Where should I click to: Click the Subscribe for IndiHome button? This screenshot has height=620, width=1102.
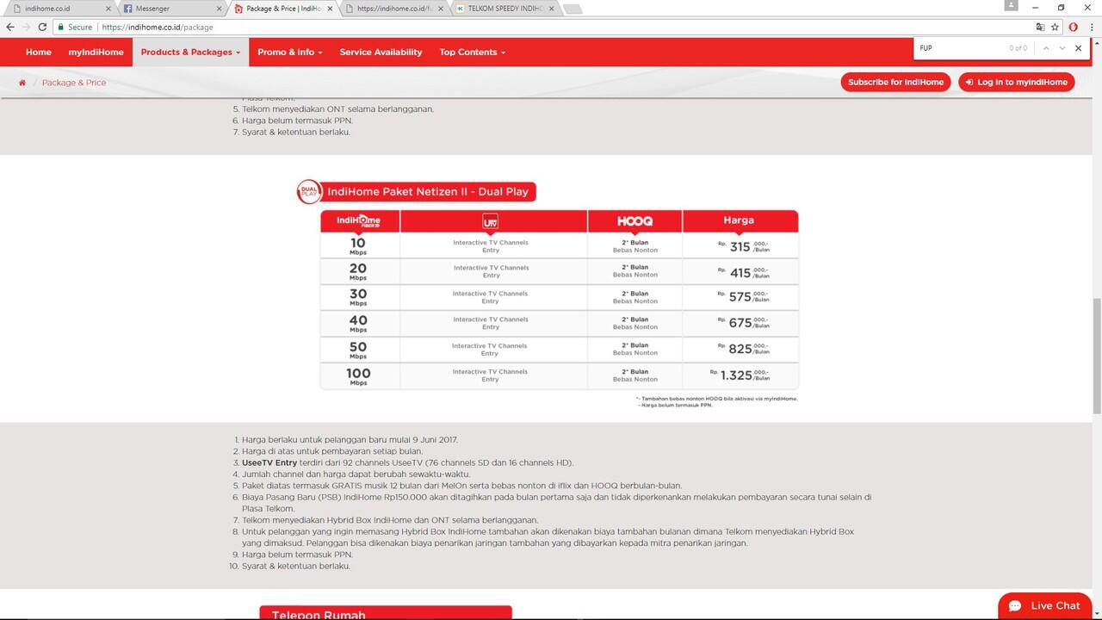(x=895, y=82)
